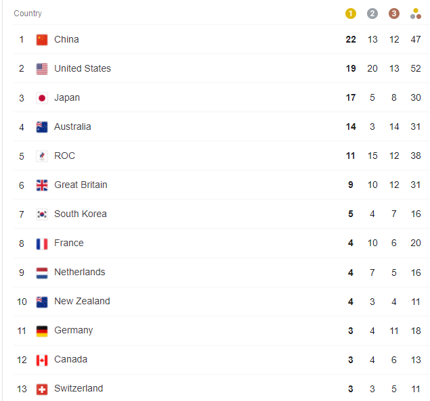Click the Canada flag icon
This screenshot has width=430, height=401.
click(x=42, y=360)
